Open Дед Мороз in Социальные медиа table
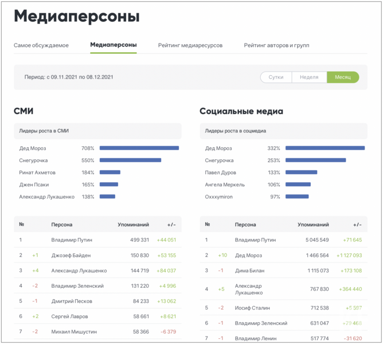Screen dimensions: 383x344 tap(248, 255)
